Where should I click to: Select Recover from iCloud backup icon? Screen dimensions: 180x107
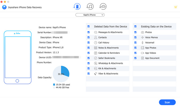click(x=103, y=6)
